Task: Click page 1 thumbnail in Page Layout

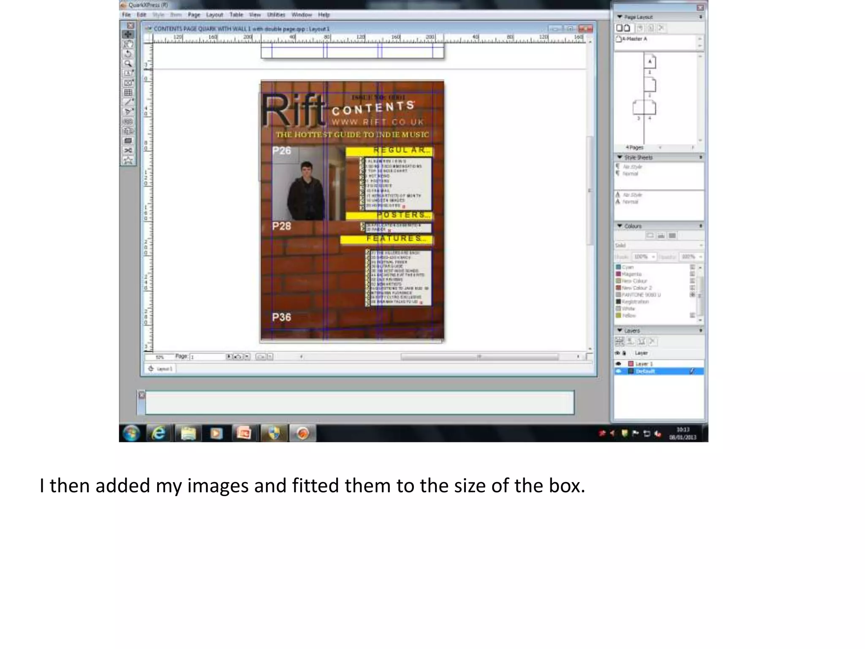Action: click(x=650, y=62)
